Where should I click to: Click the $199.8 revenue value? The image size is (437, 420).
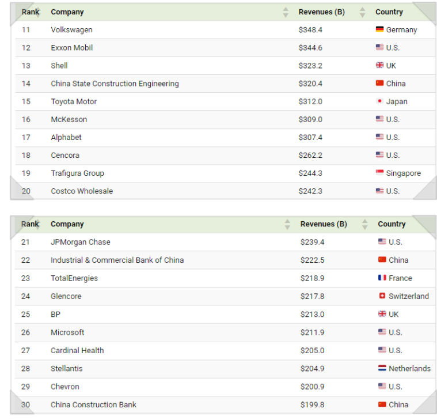[313, 404]
